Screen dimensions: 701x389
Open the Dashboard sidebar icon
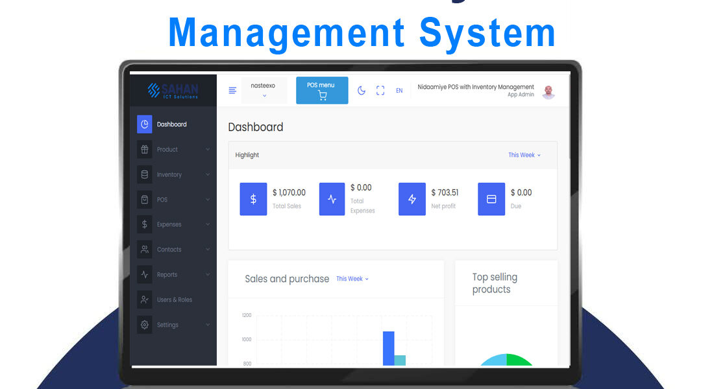tap(144, 124)
